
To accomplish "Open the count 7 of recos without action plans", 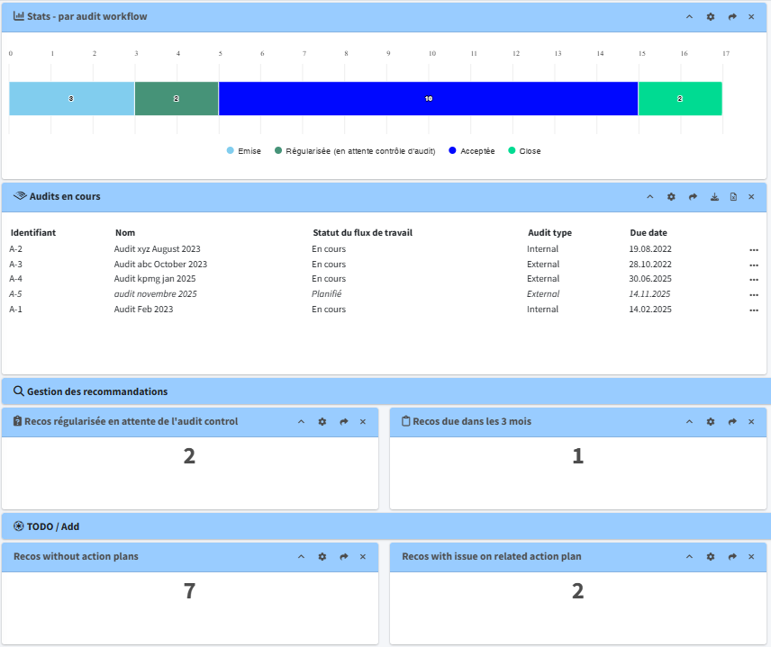I will coord(189,591).
